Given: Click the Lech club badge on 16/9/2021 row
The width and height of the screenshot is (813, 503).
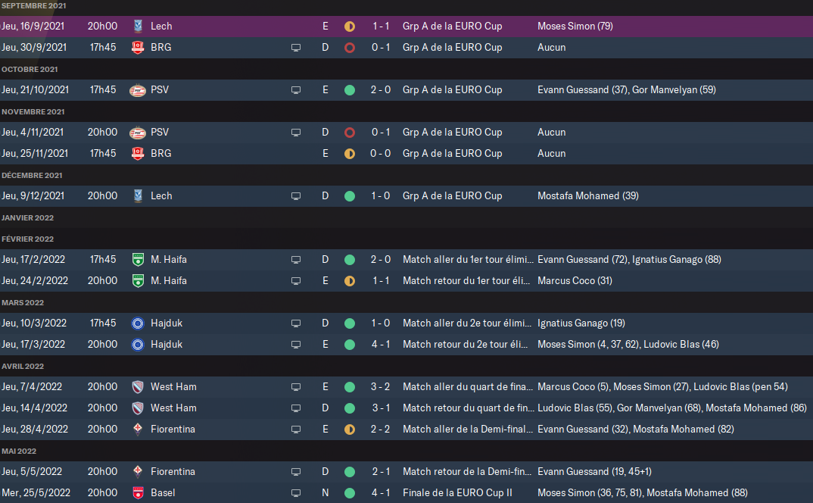Looking at the screenshot, I should tap(137, 26).
